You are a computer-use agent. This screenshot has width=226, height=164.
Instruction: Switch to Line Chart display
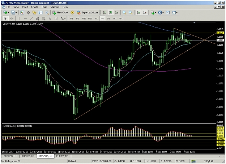click(x=117, y=13)
